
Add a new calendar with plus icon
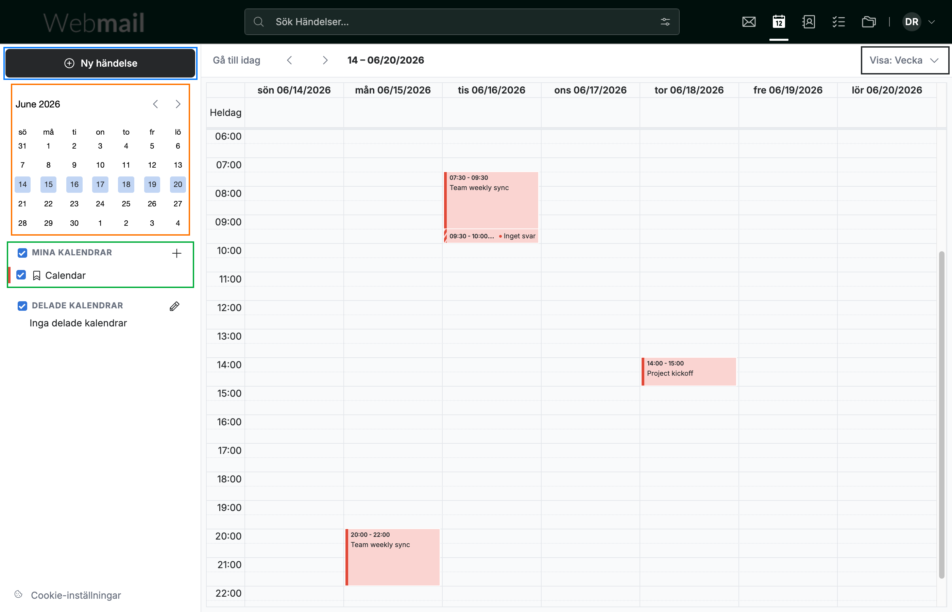[177, 253]
